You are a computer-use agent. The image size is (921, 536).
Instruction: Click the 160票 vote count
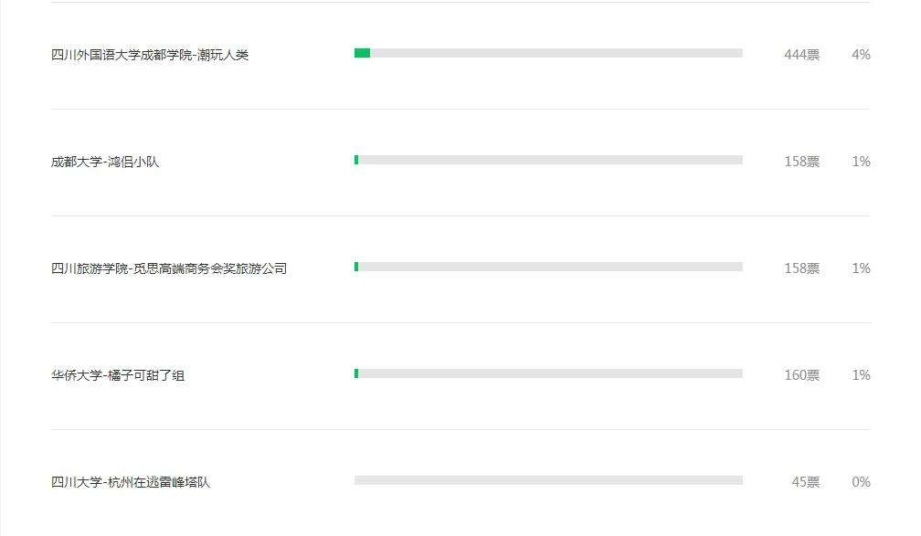pyautogui.click(x=802, y=375)
